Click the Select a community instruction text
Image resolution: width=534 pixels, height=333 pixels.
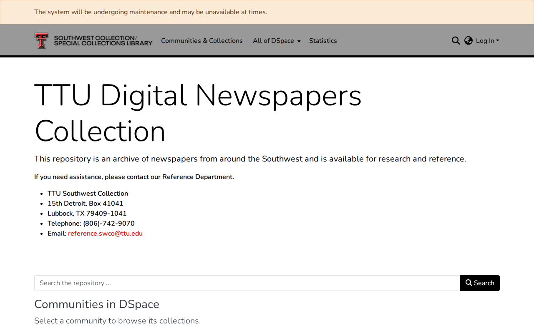(x=117, y=321)
